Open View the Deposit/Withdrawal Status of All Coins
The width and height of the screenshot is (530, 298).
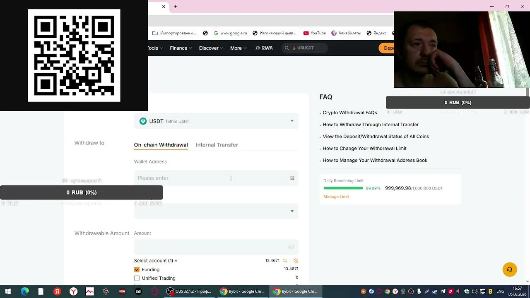click(376, 137)
